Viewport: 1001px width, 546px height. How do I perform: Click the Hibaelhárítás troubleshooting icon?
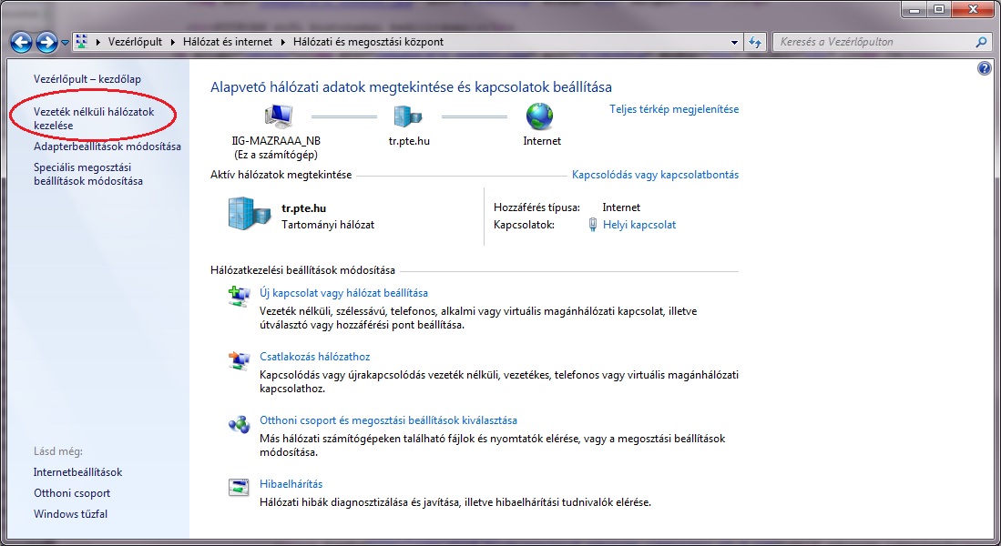(239, 487)
